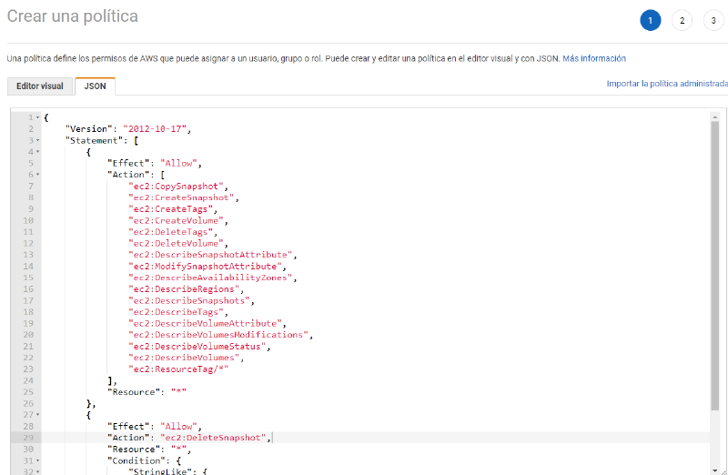
Task: Click the "ec2:ModifySnapshotAttribute" line
Action: (205, 266)
